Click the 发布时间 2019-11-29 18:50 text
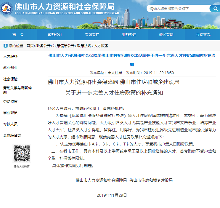Viewport: 220px width, 208px height. pyautogui.click(x=150, y=73)
